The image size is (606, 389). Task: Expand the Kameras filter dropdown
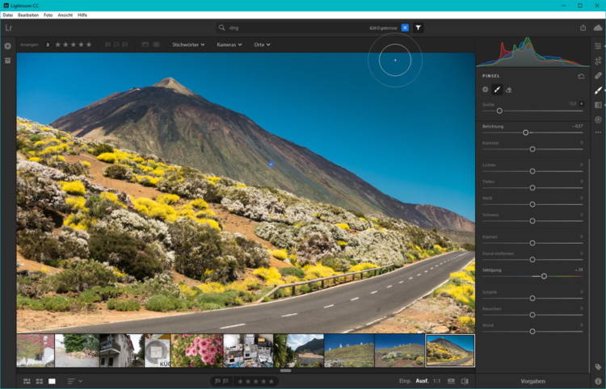click(229, 44)
